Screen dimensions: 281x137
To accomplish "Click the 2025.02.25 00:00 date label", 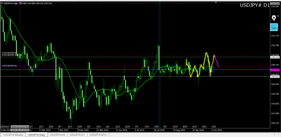I will coord(20,130).
